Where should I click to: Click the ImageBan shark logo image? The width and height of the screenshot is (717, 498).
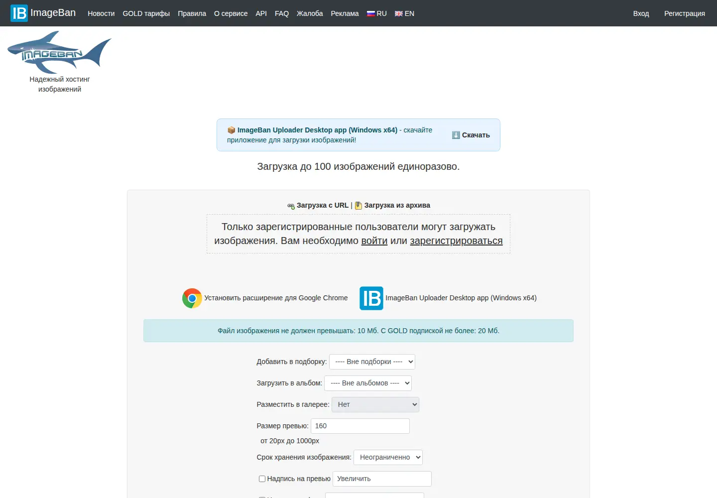point(59,52)
